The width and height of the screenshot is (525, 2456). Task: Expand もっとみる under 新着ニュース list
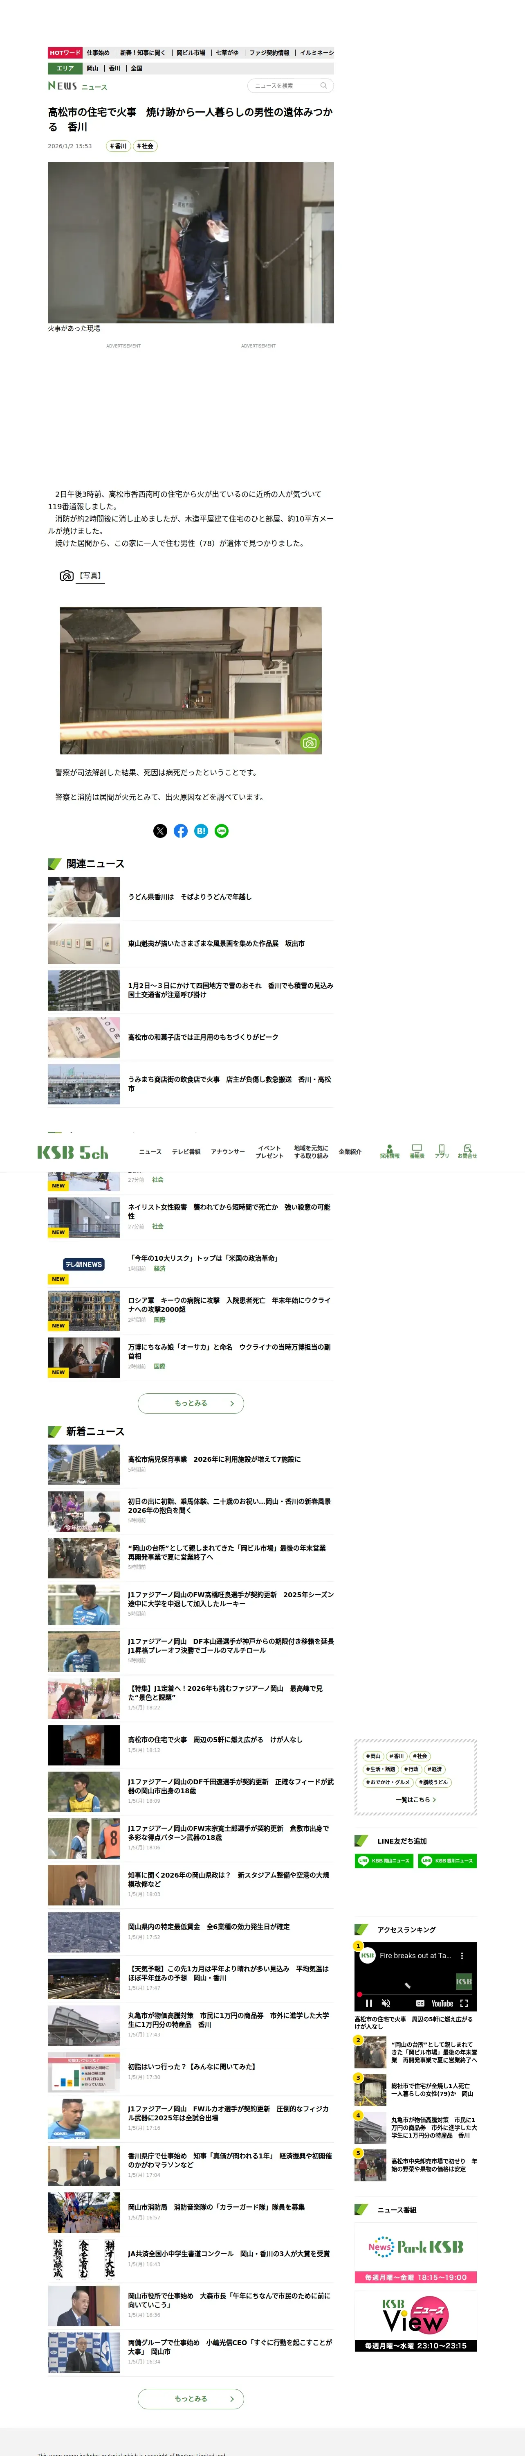tap(191, 2399)
